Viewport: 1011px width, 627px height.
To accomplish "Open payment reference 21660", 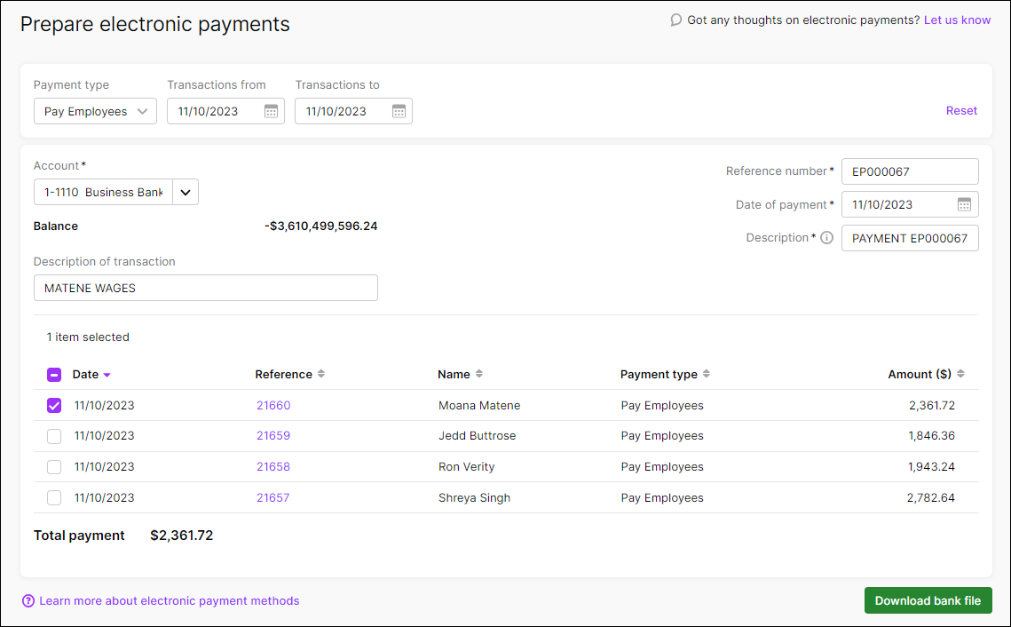I will [272, 405].
